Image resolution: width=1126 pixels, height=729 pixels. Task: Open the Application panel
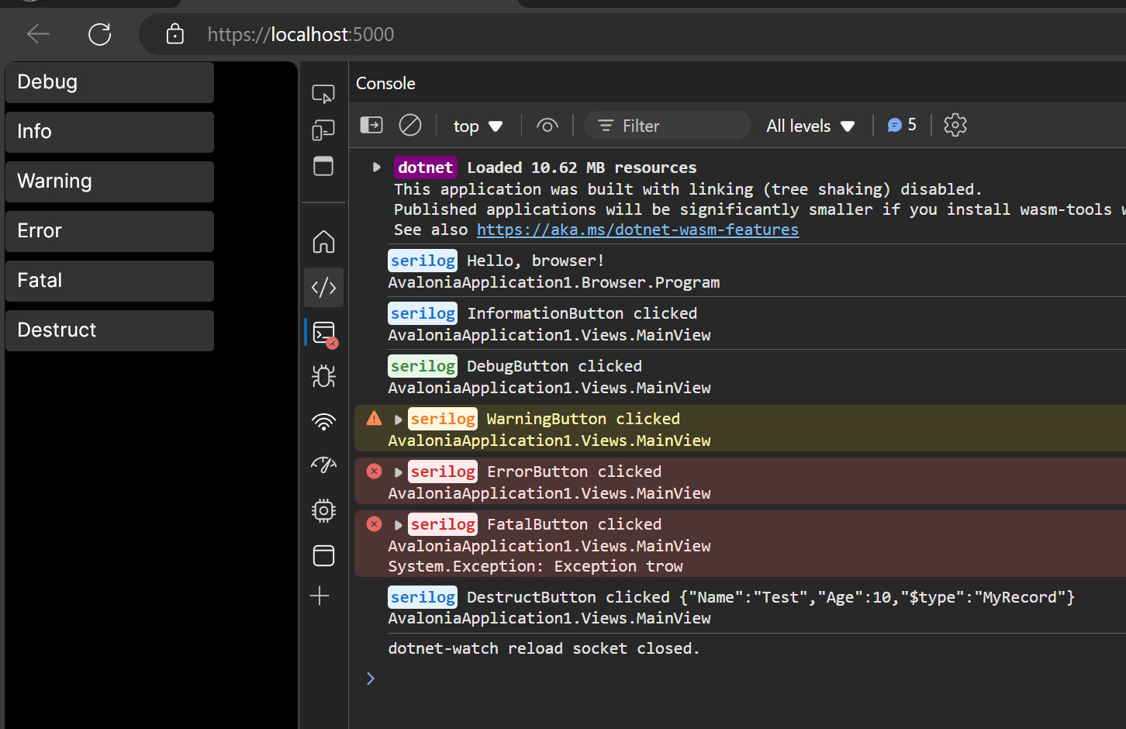[323, 555]
